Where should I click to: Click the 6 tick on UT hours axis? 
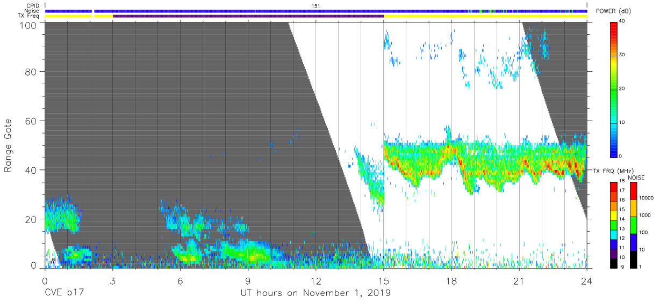point(180,280)
